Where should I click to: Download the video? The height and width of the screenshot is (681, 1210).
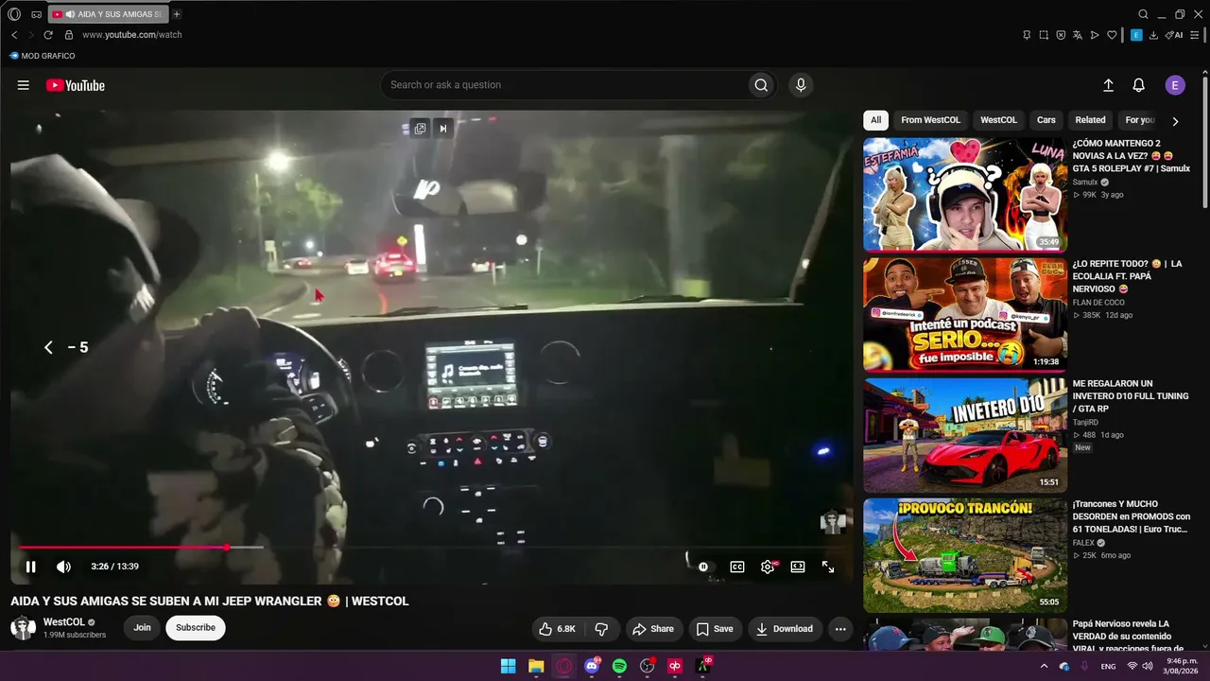coord(785,629)
